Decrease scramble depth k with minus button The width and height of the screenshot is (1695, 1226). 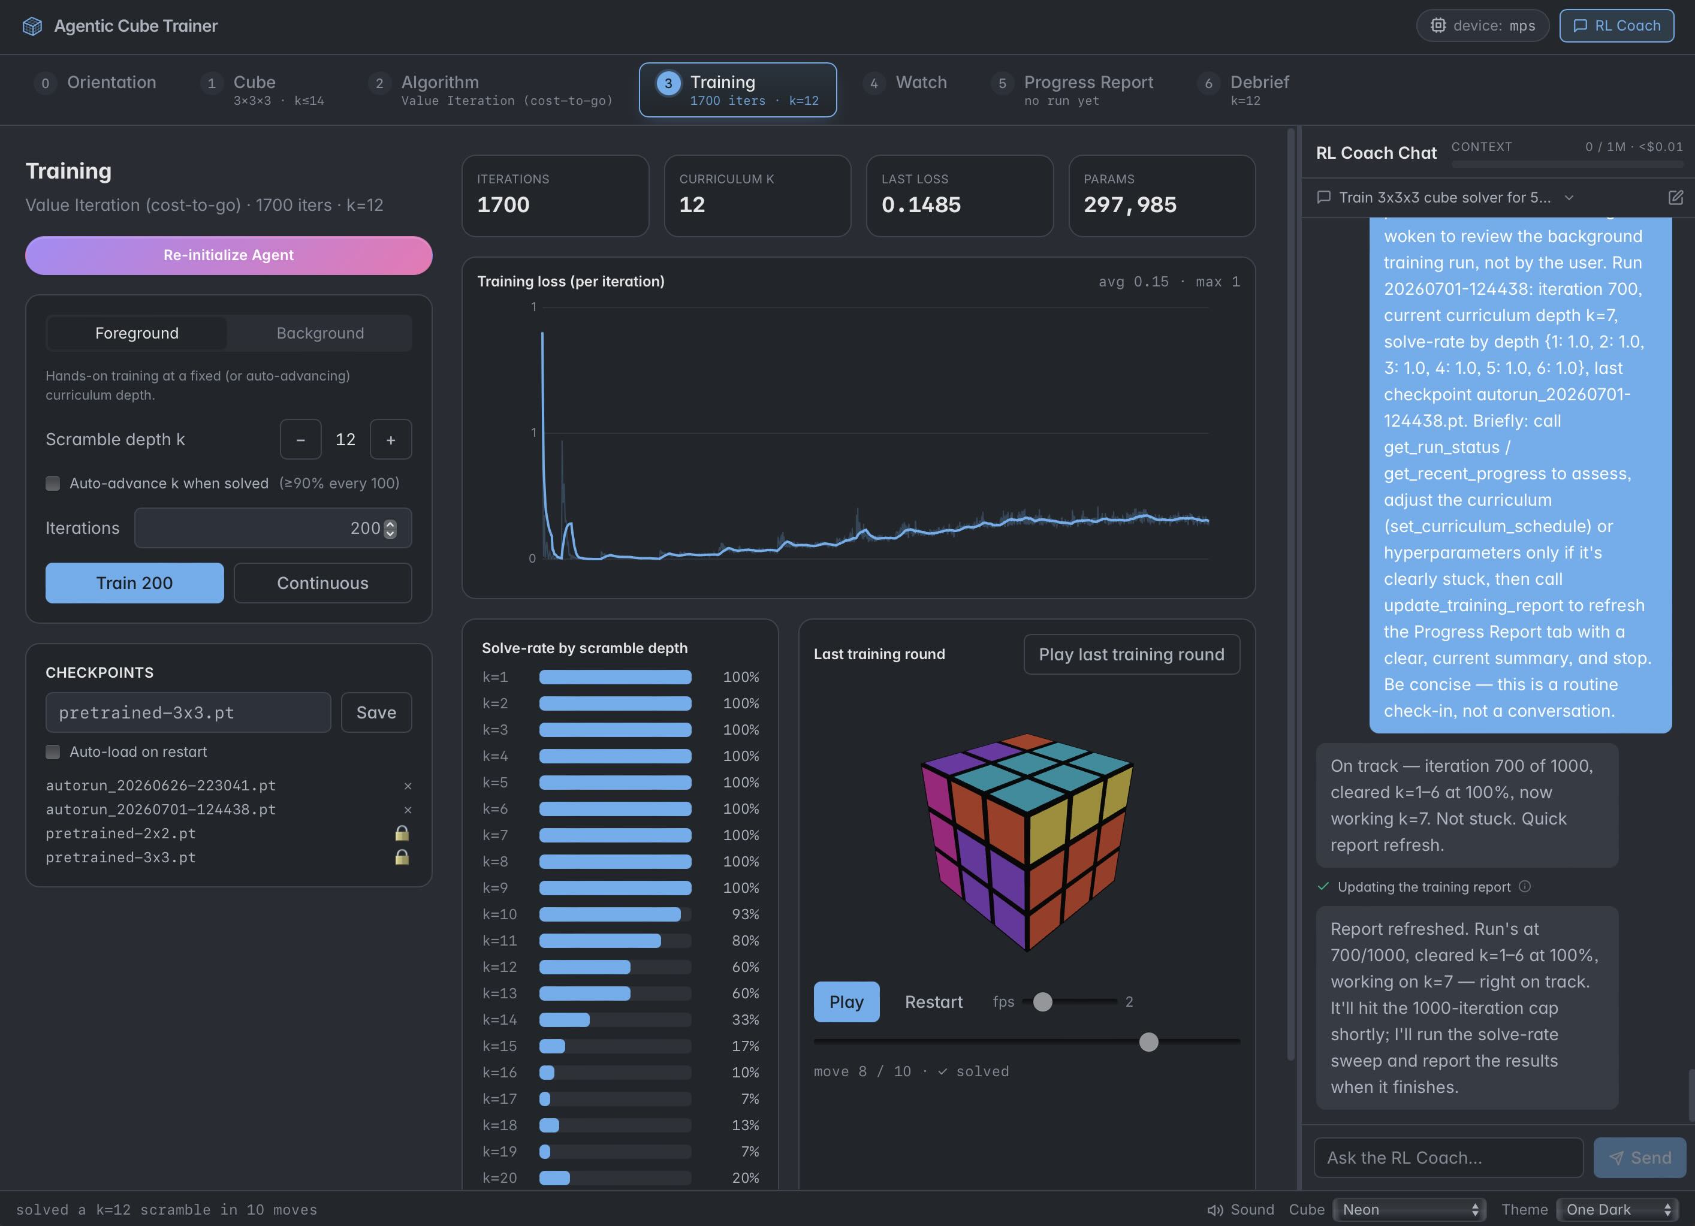click(x=300, y=439)
